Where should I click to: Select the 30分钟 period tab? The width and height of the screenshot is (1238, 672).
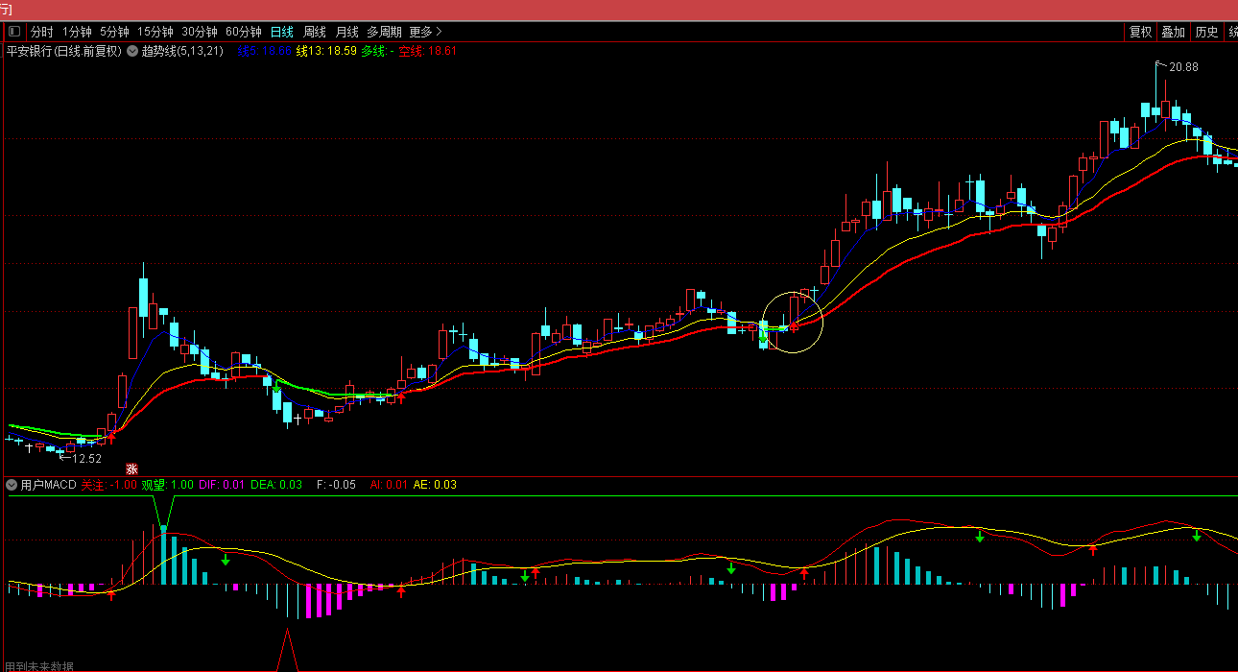click(x=200, y=32)
